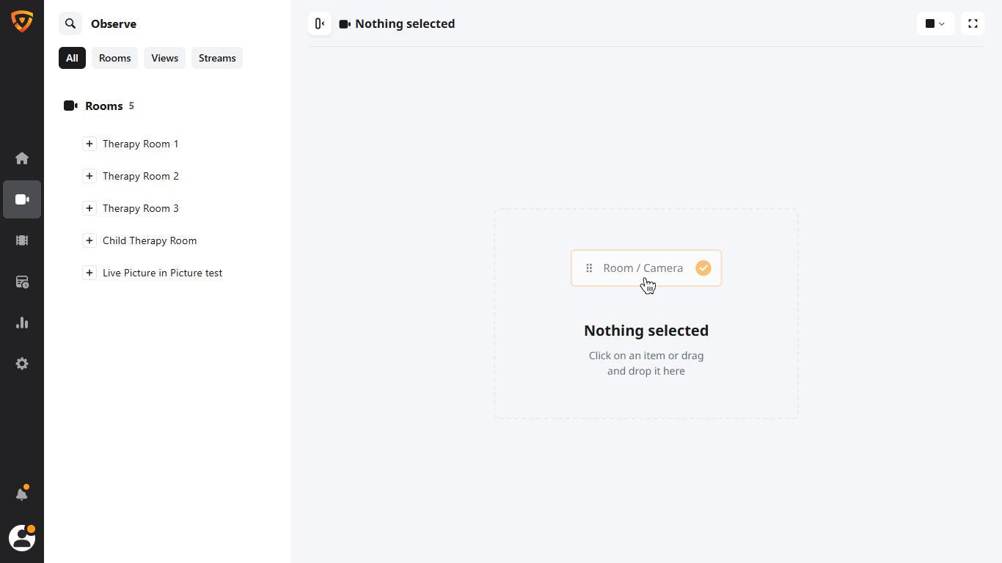
Task: Open the schedule calendar-clock sidebar icon
Action: (22, 282)
